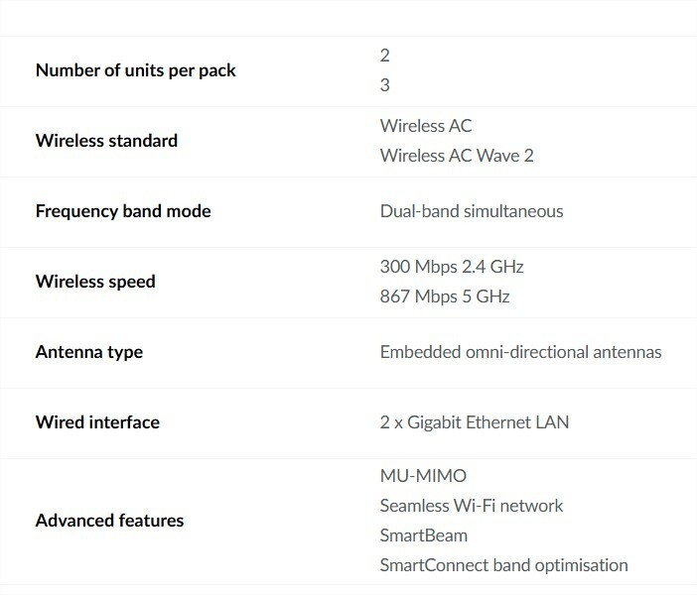Screen dimensions: 697x595
Task: Click the "300 Mbps 2.4 GHz" speed value
Action: click(x=452, y=267)
